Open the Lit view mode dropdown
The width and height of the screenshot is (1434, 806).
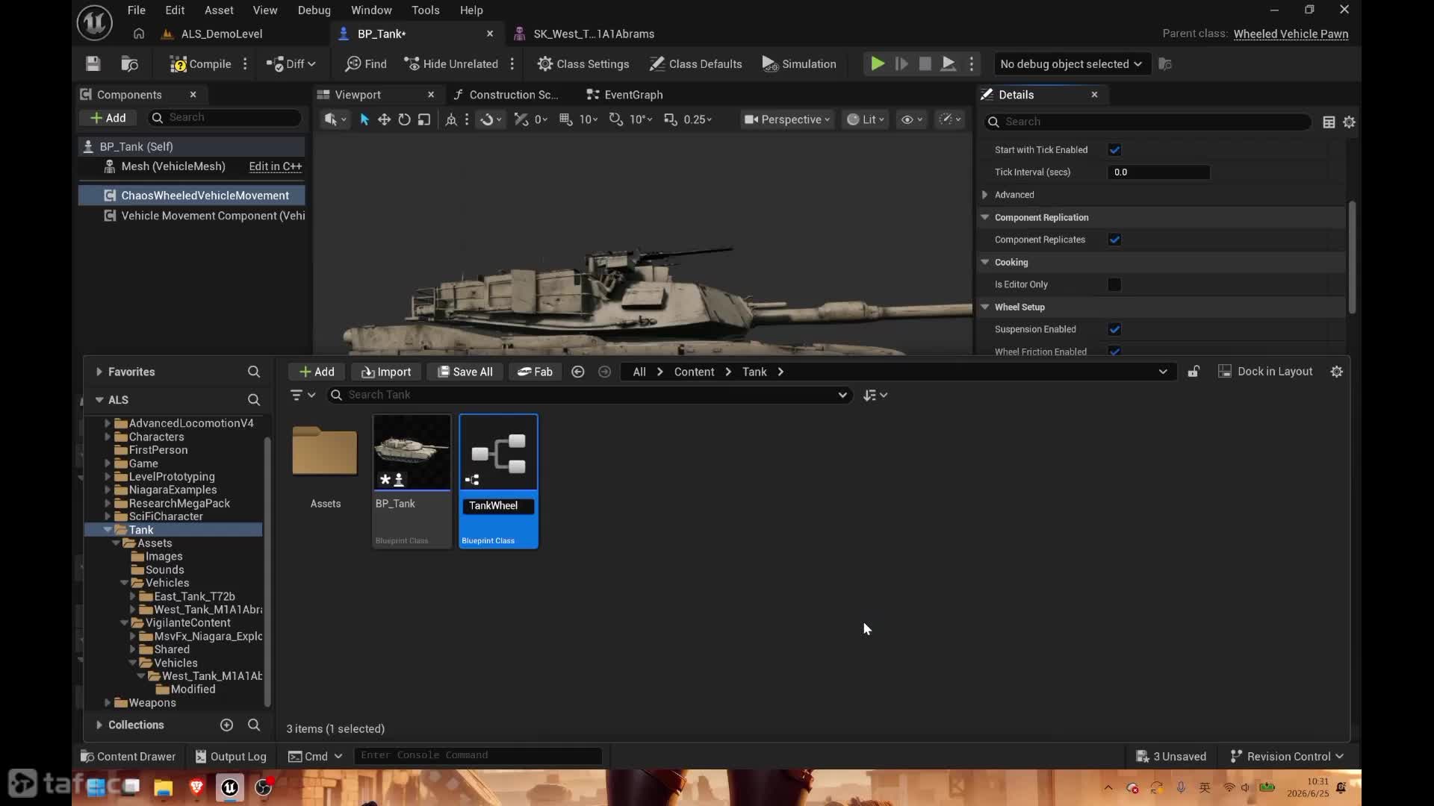pos(866,119)
